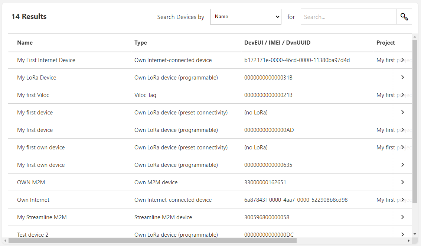Click chevron on row with DevEUI 00000000000000AD
Screen dimensions: 421x246
(x=402, y=130)
